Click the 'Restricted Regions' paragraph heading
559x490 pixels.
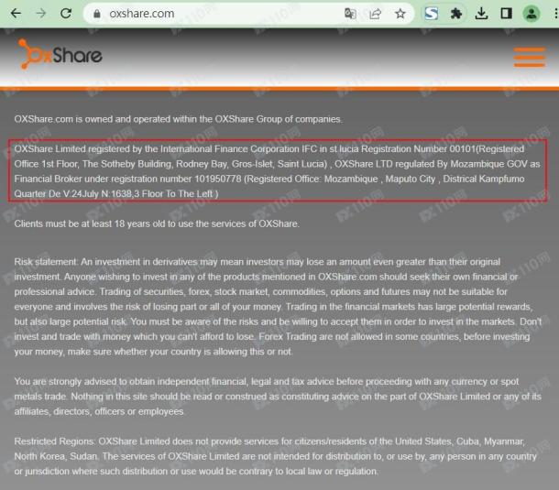click(55, 441)
